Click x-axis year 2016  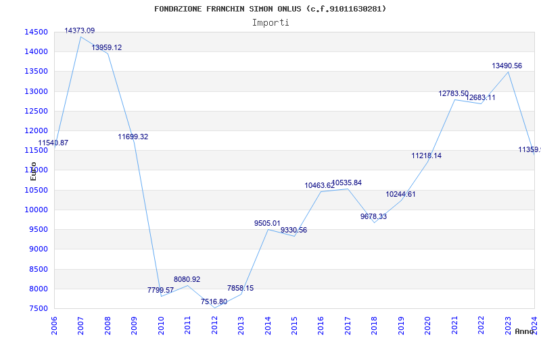(x=321, y=325)
